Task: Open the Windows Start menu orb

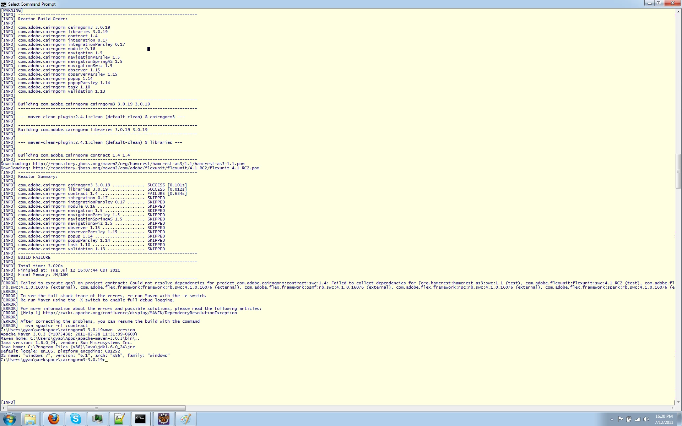Action: click(10, 419)
